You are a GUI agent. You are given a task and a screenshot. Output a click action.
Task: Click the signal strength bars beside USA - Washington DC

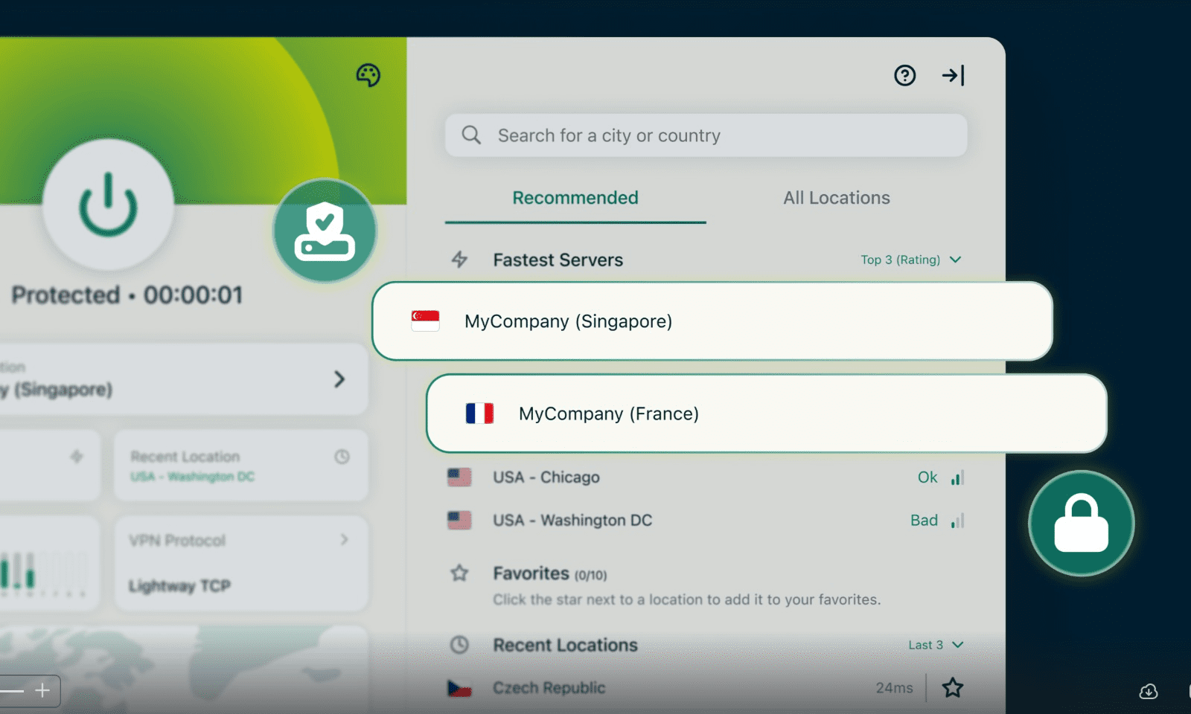tap(958, 520)
